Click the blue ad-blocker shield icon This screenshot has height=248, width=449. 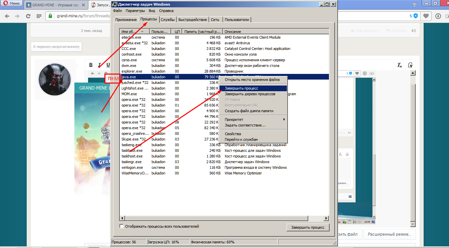(x=416, y=16)
